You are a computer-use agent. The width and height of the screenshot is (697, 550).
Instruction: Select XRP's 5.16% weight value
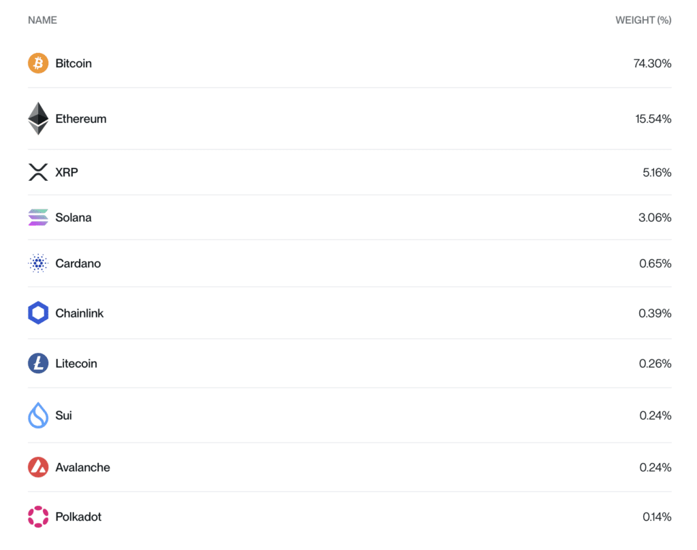point(657,172)
